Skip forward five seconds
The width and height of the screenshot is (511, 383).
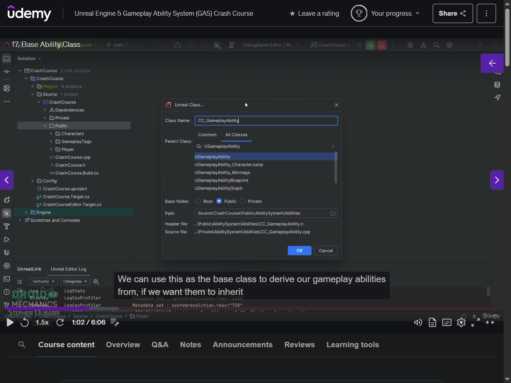[x=60, y=322]
